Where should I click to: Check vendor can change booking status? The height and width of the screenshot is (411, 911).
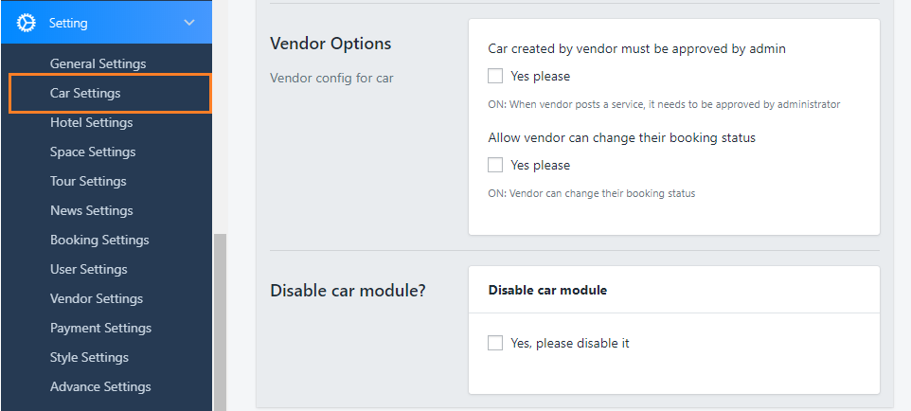pyautogui.click(x=495, y=165)
